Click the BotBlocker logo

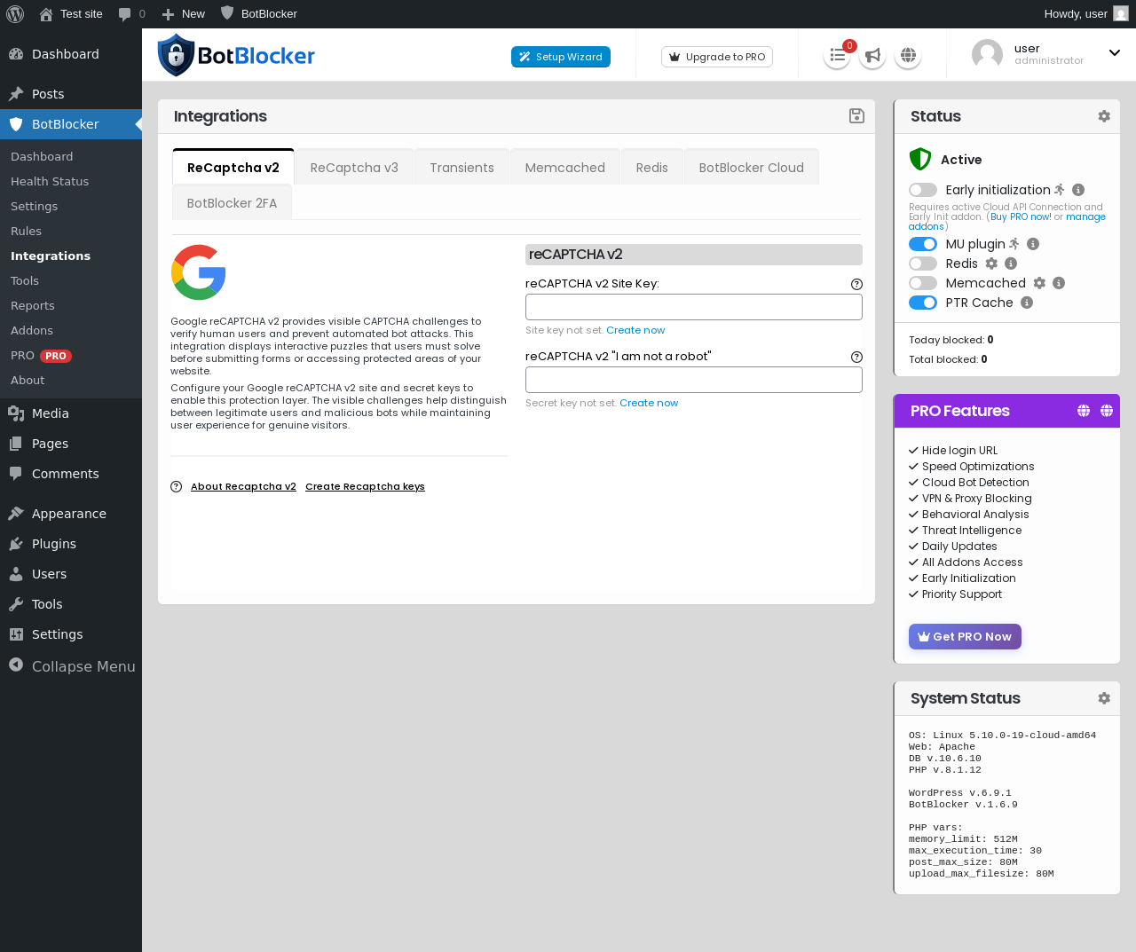click(x=236, y=55)
